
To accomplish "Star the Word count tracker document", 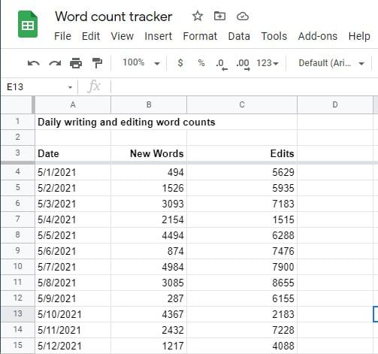I will click(x=198, y=17).
